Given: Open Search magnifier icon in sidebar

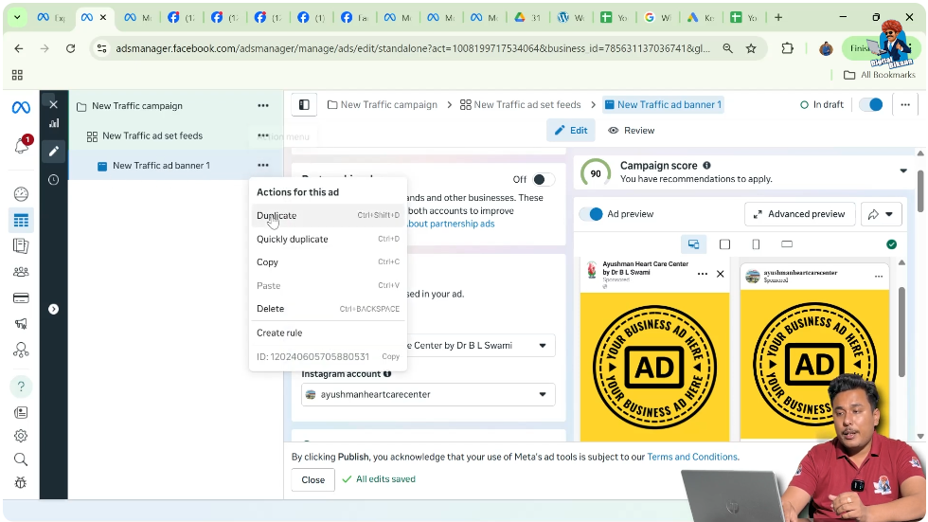Looking at the screenshot, I should pos(21,459).
